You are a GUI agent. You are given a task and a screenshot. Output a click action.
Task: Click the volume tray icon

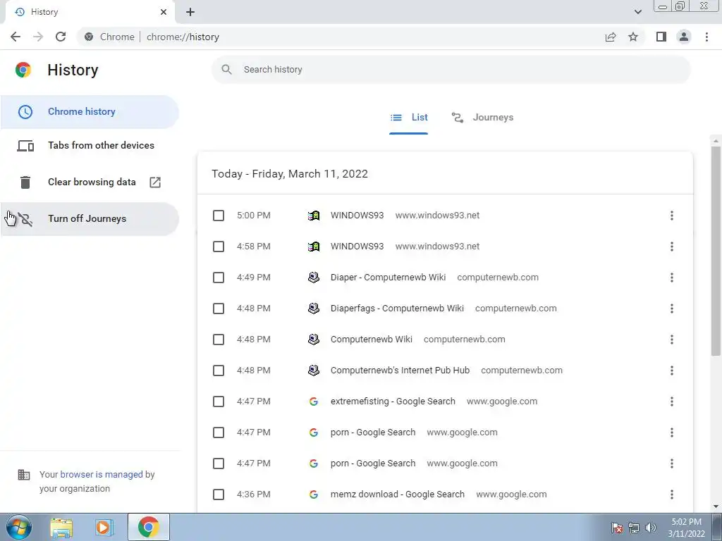(651, 528)
